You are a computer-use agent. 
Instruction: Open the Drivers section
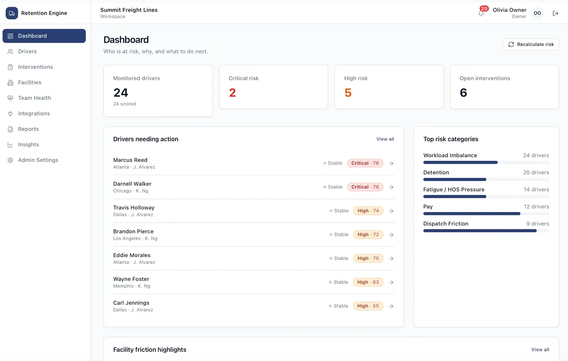[44, 52]
